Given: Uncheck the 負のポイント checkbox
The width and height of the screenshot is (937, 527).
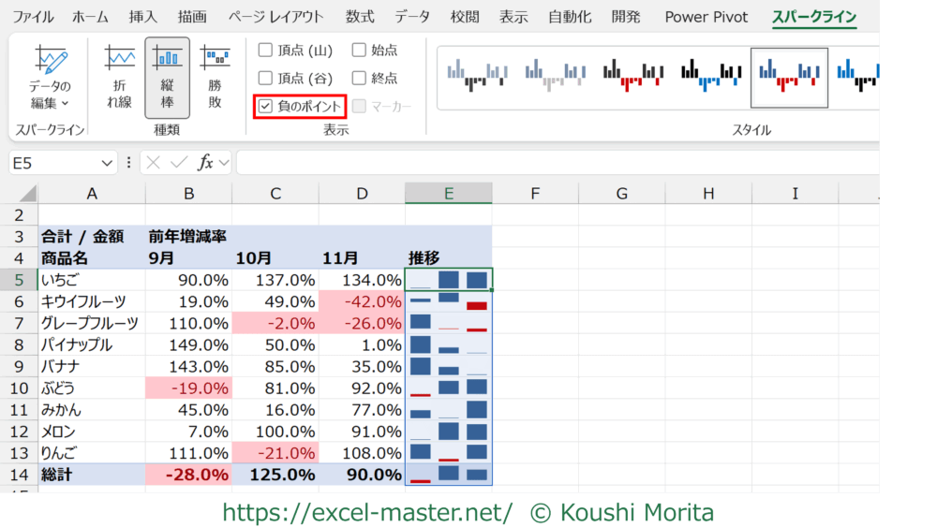Looking at the screenshot, I should tap(266, 107).
